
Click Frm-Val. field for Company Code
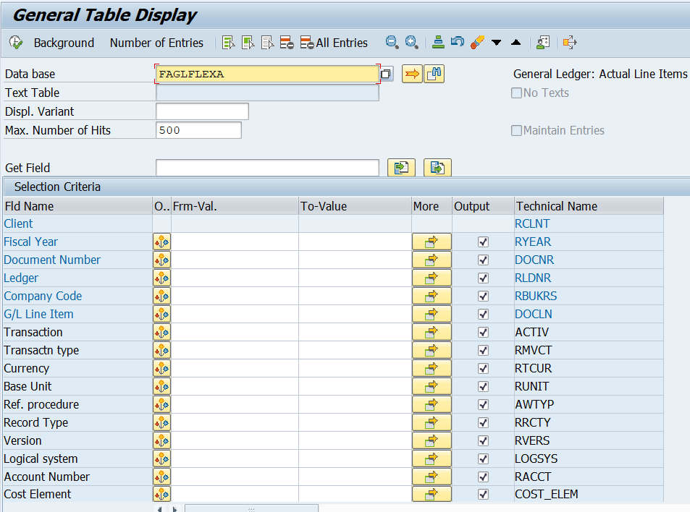(x=235, y=296)
